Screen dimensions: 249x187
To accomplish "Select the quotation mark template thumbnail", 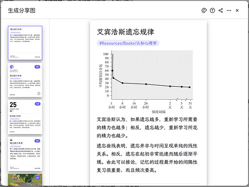I will tap(25, 154).
